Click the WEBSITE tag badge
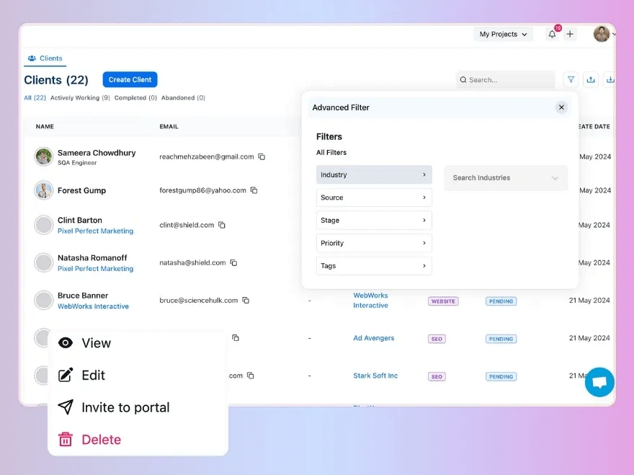 443,301
